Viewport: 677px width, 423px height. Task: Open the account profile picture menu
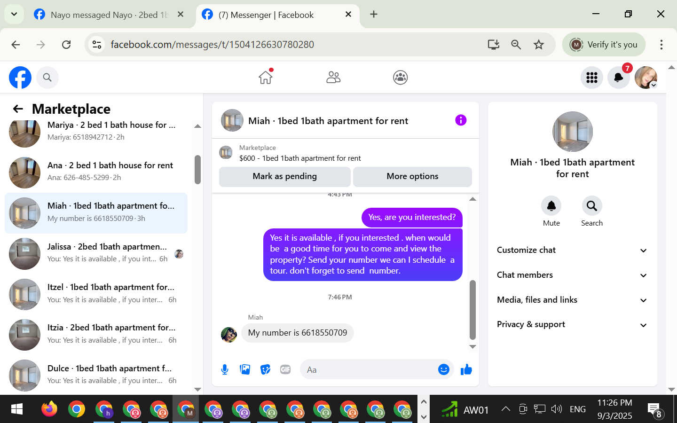coord(646,78)
